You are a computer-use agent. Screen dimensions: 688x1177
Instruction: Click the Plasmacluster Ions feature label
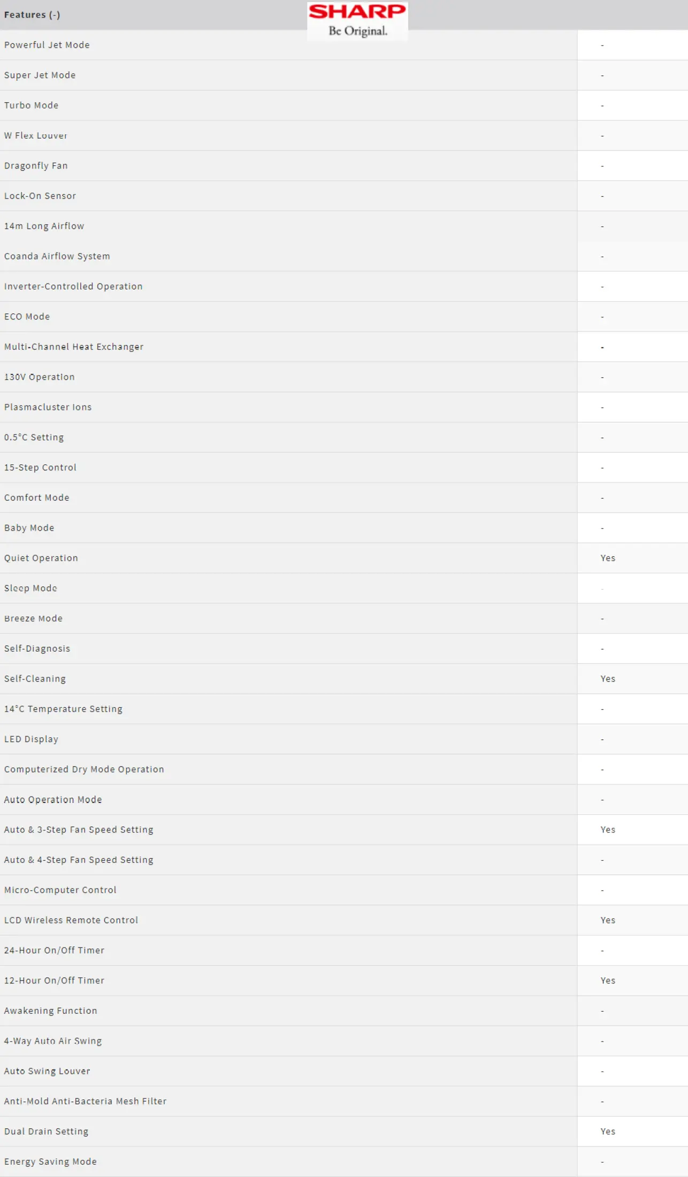point(48,407)
